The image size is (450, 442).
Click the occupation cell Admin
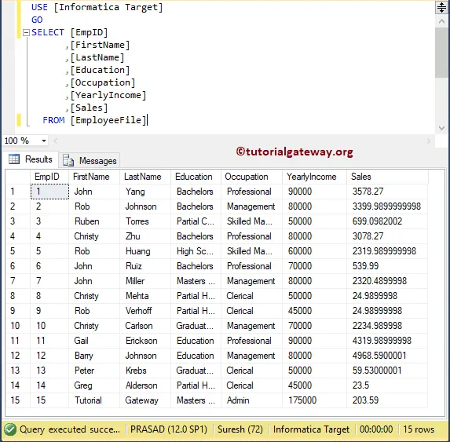pyautogui.click(x=251, y=400)
